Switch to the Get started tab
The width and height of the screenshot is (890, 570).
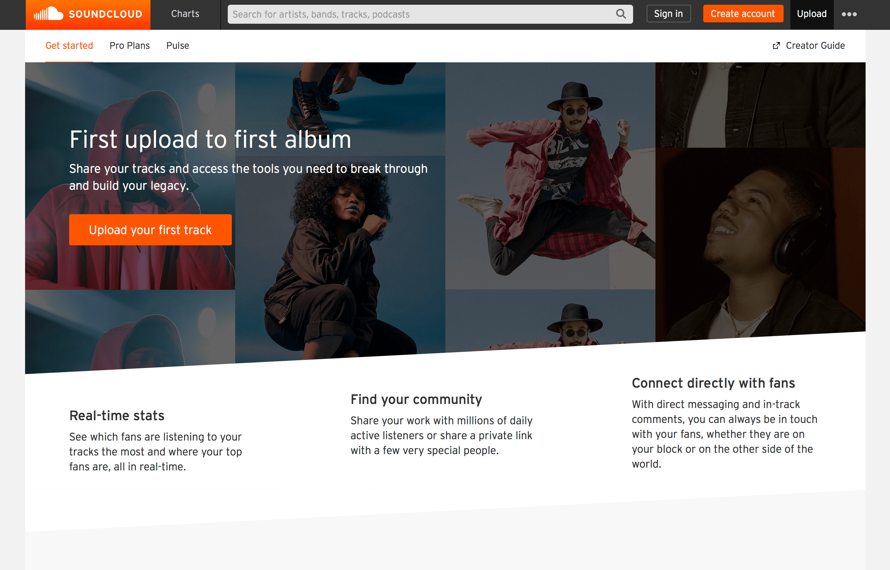point(69,45)
